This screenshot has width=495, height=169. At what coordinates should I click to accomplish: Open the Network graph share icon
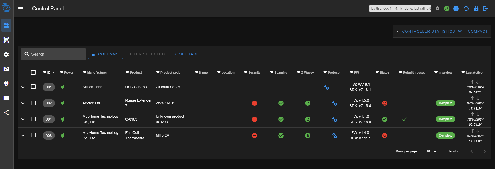click(x=6, y=112)
